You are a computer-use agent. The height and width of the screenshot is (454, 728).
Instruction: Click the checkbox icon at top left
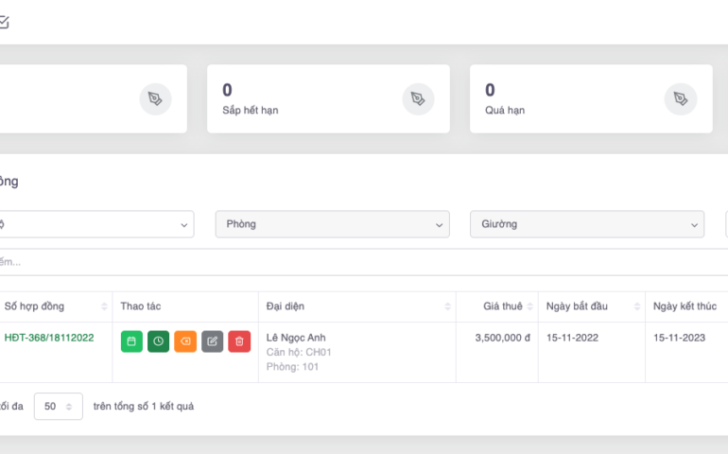coord(4,23)
